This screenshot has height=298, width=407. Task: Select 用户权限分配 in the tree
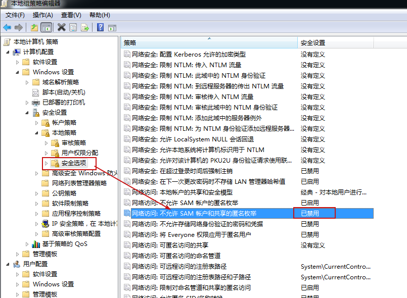coord(79,153)
